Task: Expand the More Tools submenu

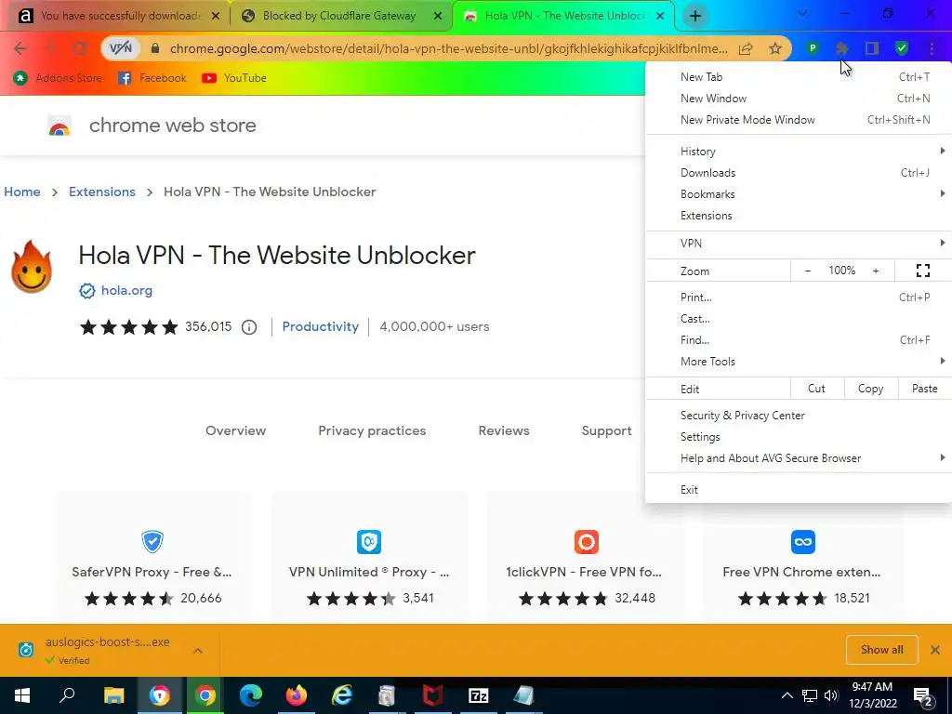Action: (x=798, y=362)
